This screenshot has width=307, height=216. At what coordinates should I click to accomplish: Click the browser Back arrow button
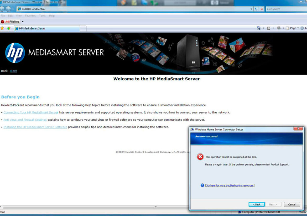(x=2, y=9)
